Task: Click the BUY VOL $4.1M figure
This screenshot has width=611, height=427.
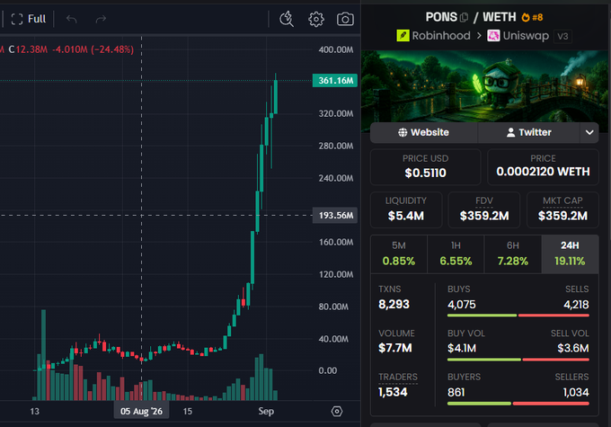Action: point(462,348)
